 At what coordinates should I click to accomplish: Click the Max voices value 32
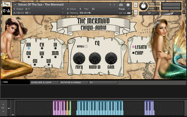pos(93,9)
